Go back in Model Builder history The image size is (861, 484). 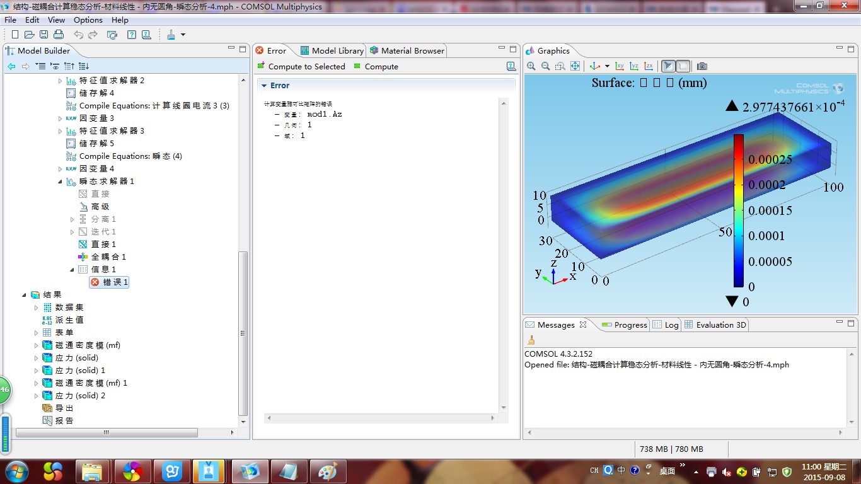coord(11,66)
